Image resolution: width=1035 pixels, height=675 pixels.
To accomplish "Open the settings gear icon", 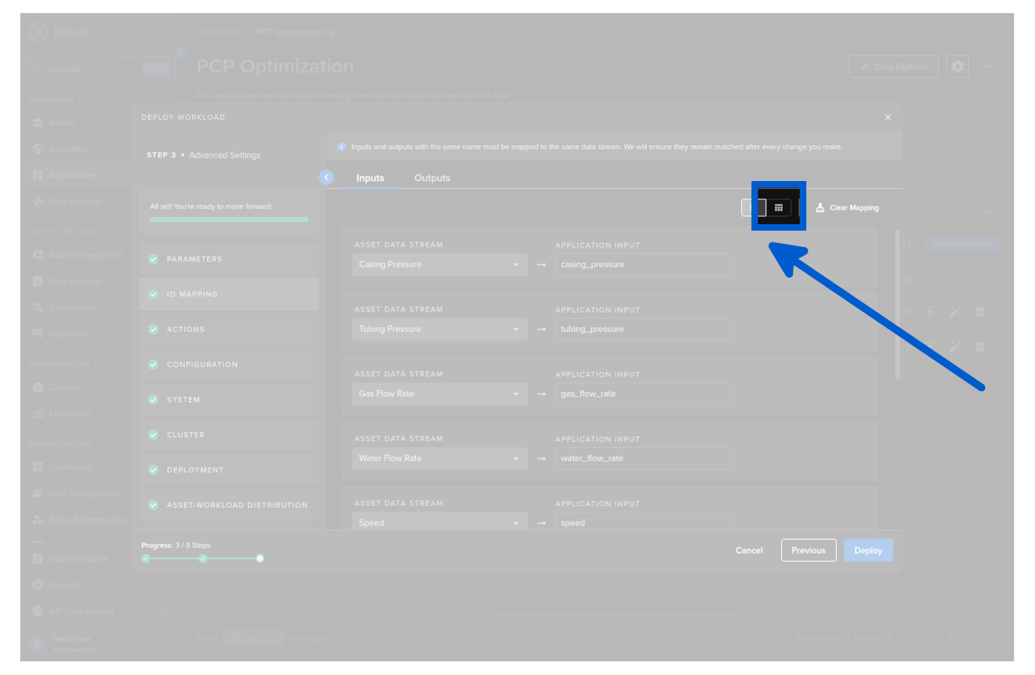I will tap(957, 67).
